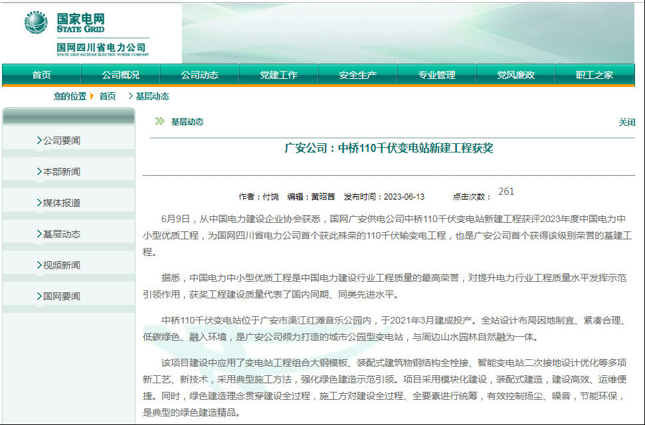Click the publish date 2023-06-13
645x425 pixels.
click(404, 197)
